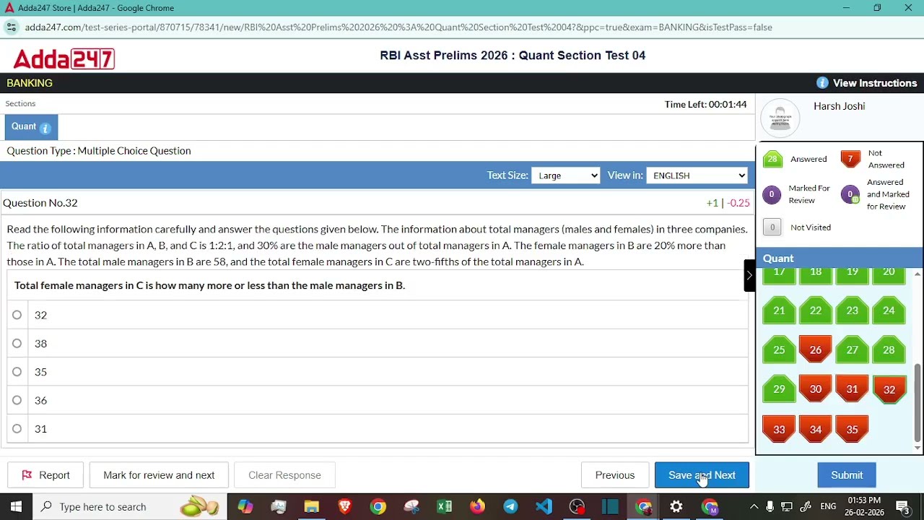Submit the test
The height and width of the screenshot is (520, 924).
(847, 475)
